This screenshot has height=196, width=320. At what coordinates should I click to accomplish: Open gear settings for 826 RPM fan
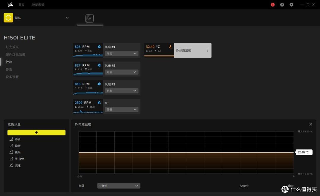tap(99, 47)
